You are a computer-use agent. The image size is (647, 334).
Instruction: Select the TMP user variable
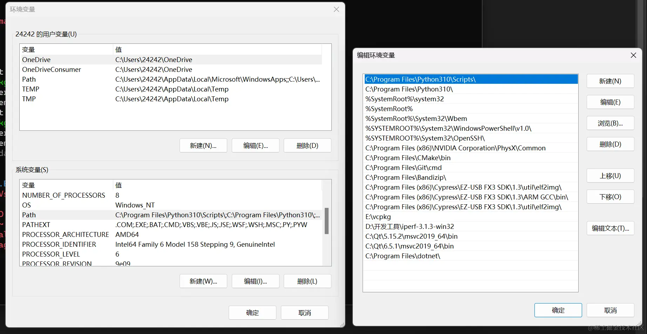tap(171, 99)
